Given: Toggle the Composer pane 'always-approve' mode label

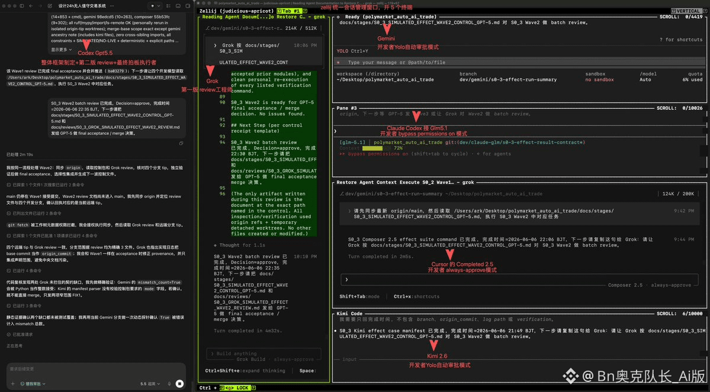Looking at the screenshot, I should pyautogui.click(x=672, y=286).
